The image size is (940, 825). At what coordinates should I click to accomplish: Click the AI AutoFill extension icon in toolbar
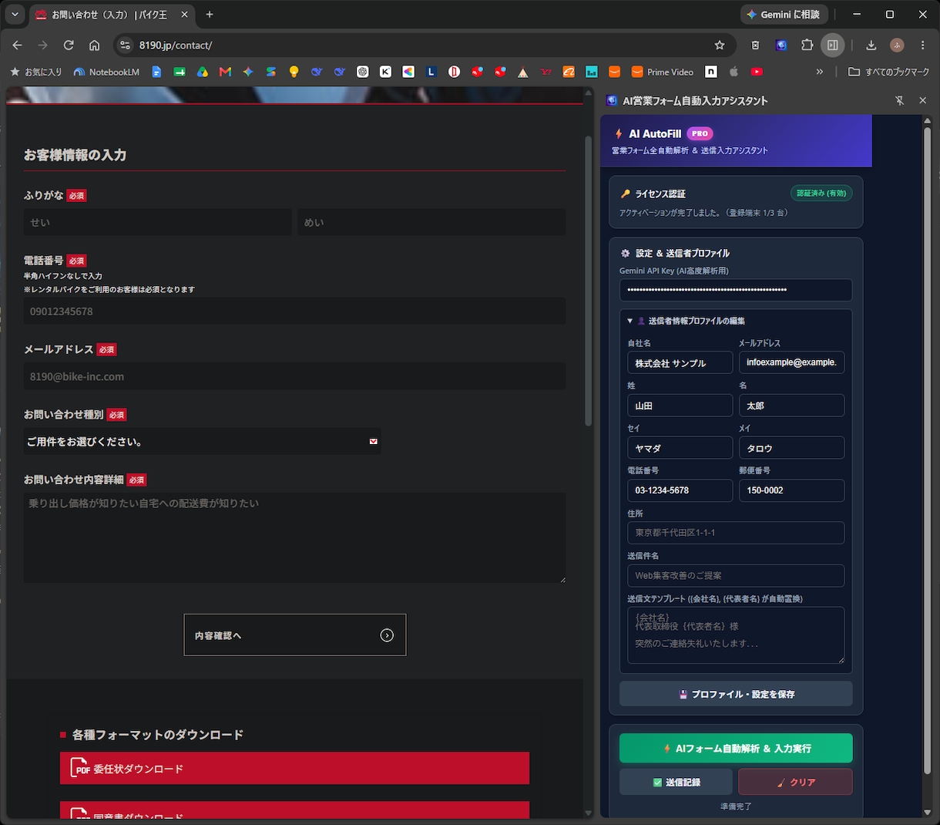pos(781,45)
